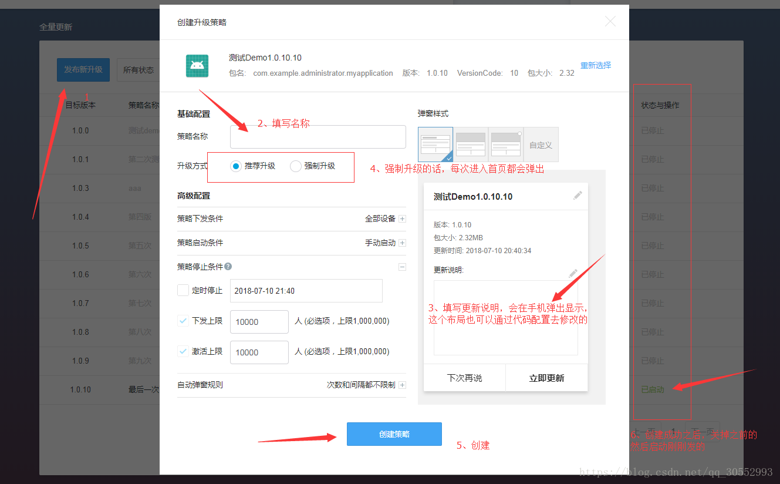Click 已停止 status for version 1.0.5
This screenshot has width=780, height=484.
pos(653,246)
